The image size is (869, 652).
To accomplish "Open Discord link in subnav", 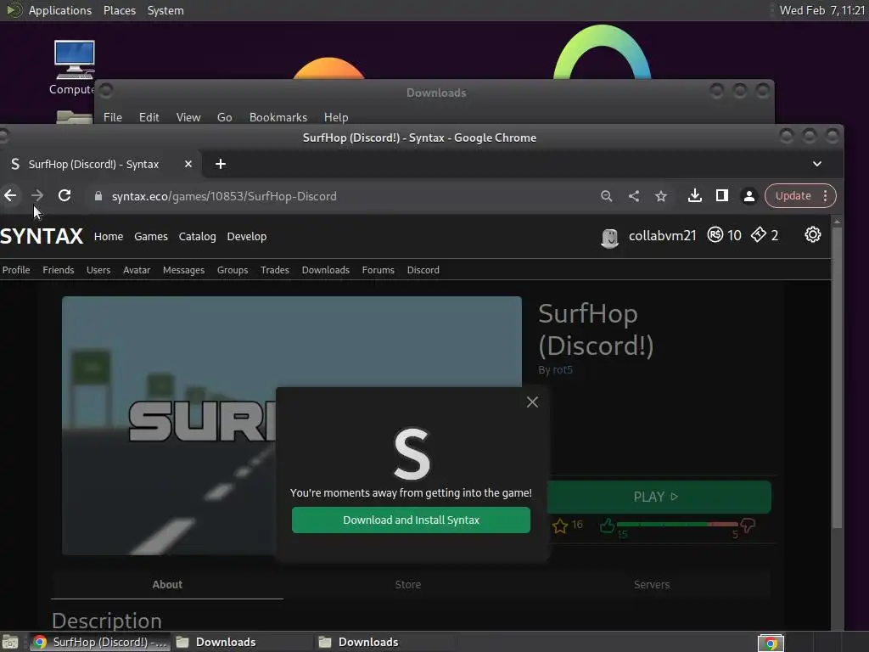I will [x=423, y=270].
